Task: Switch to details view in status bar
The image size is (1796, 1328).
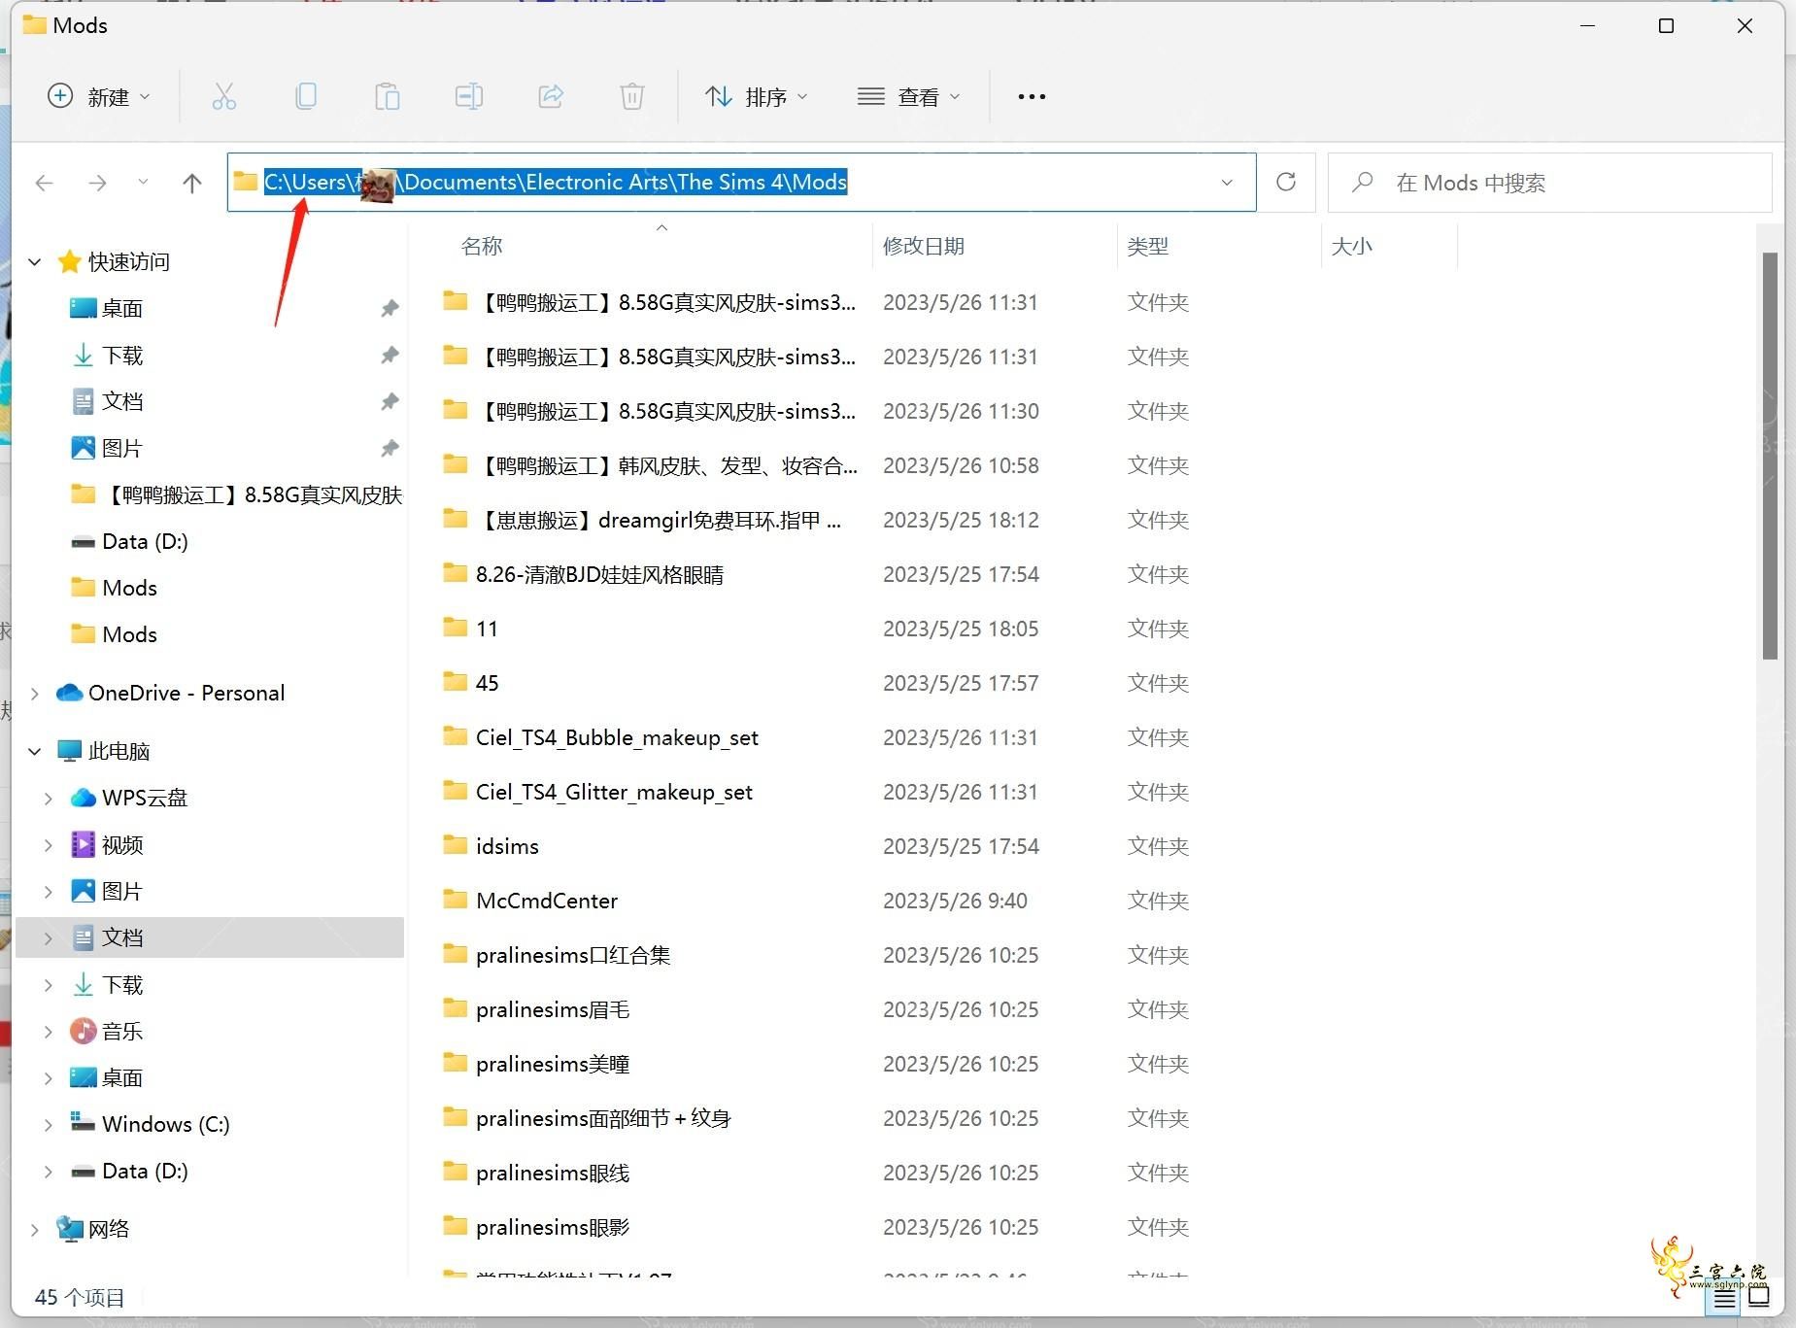Action: pos(1725,1296)
